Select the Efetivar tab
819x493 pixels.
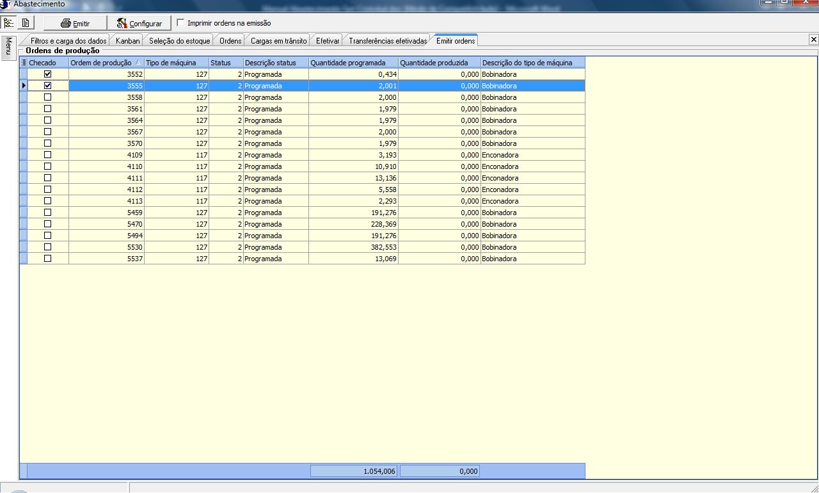pyautogui.click(x=328, y=41)
